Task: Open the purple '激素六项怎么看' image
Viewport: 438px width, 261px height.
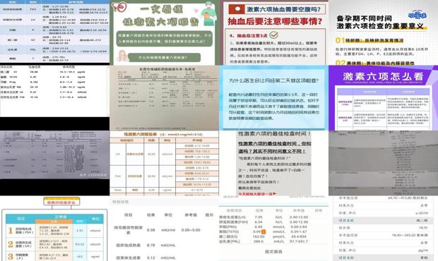Action: click(x=383, y=98)
